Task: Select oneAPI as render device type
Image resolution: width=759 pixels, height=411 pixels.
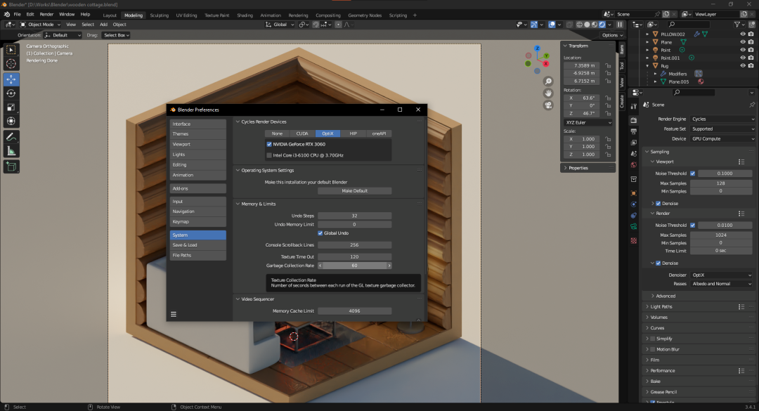Action: coord(379,133)
